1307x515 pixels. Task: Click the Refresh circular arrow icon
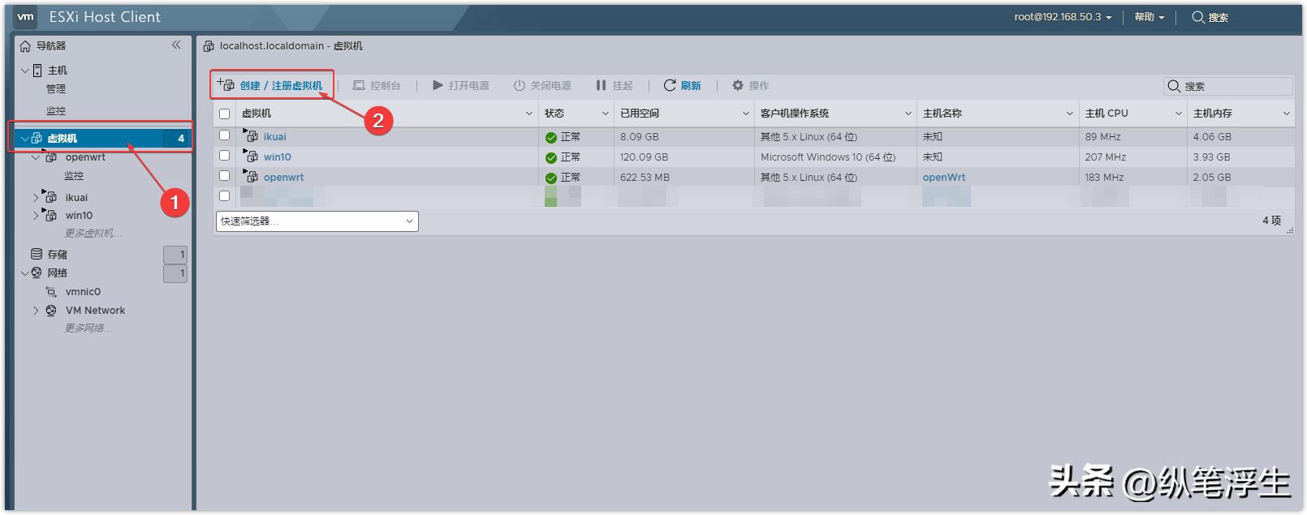[670, 85]
